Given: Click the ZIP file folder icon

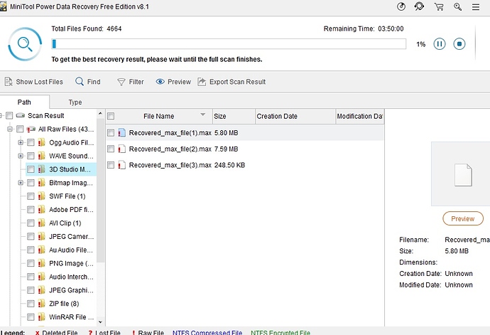Looking at the screenshot, I should click(x=42, y=304).
